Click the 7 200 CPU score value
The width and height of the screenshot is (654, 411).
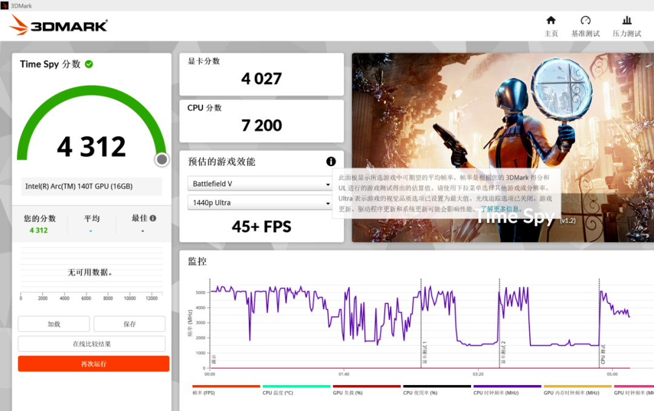pyautogui.click(x=262, y=125)
